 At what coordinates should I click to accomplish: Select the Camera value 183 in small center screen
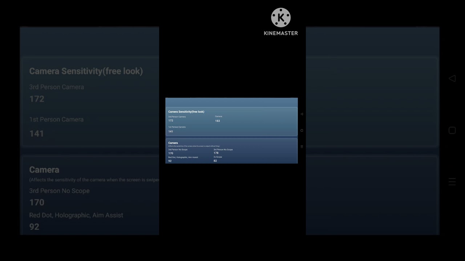click(x=217, y=121)
